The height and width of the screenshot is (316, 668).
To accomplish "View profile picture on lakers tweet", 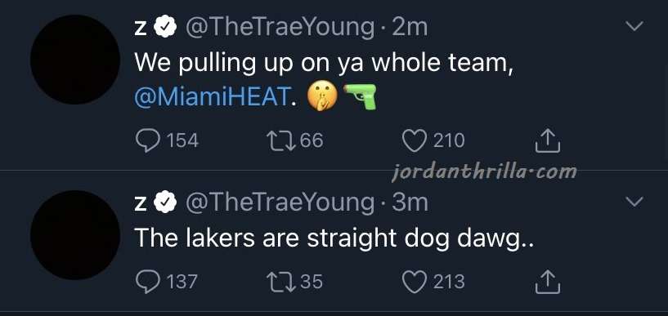I will coord(75,235).
